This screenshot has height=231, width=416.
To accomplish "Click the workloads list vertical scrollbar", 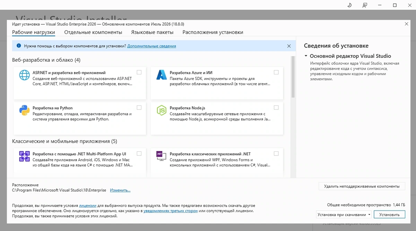I will (293, 77).
